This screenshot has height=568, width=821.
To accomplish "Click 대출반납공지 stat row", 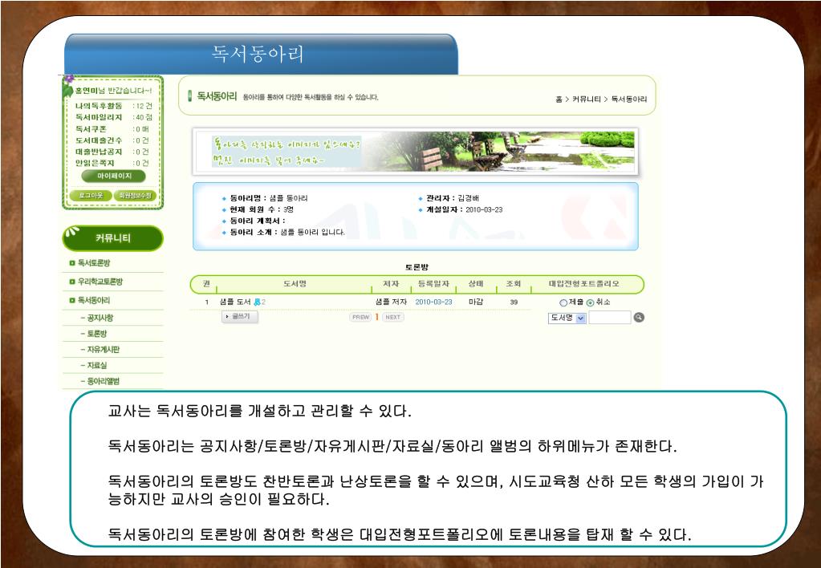I will pos(113,152).
